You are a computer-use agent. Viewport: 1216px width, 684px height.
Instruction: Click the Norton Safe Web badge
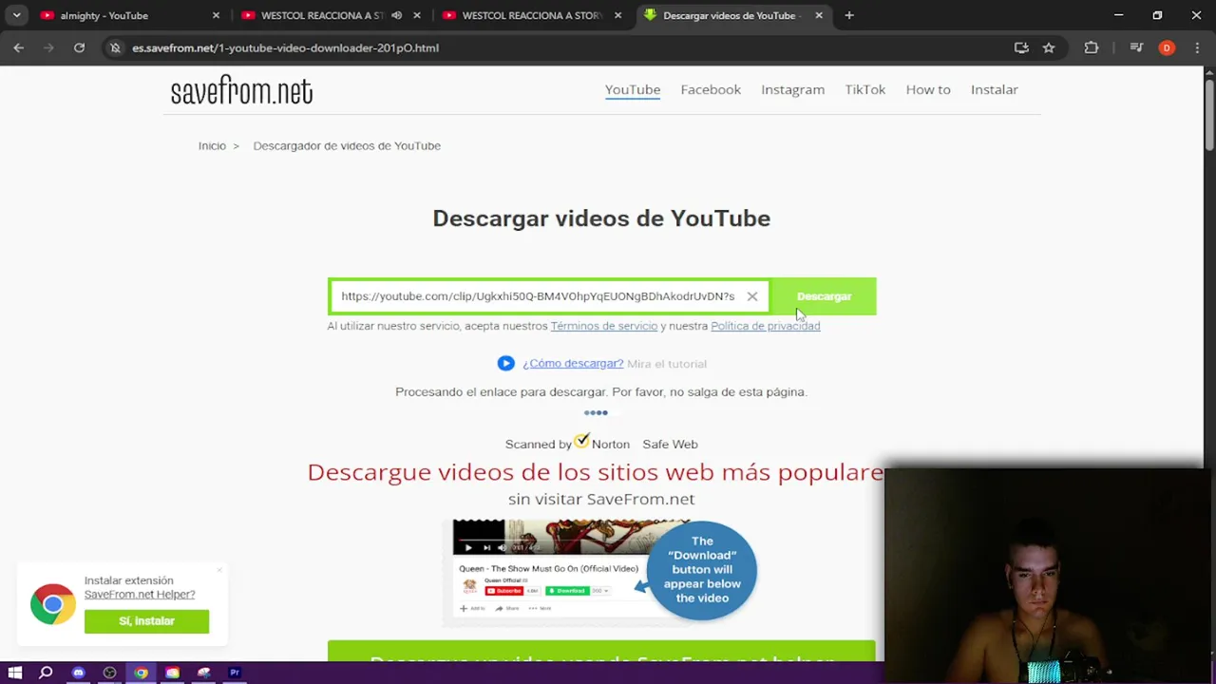pyautogui.click(x=601, y=443)
